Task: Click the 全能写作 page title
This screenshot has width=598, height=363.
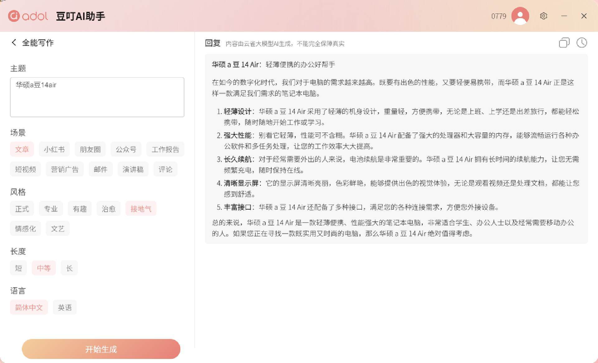Action: click(38, 43)
